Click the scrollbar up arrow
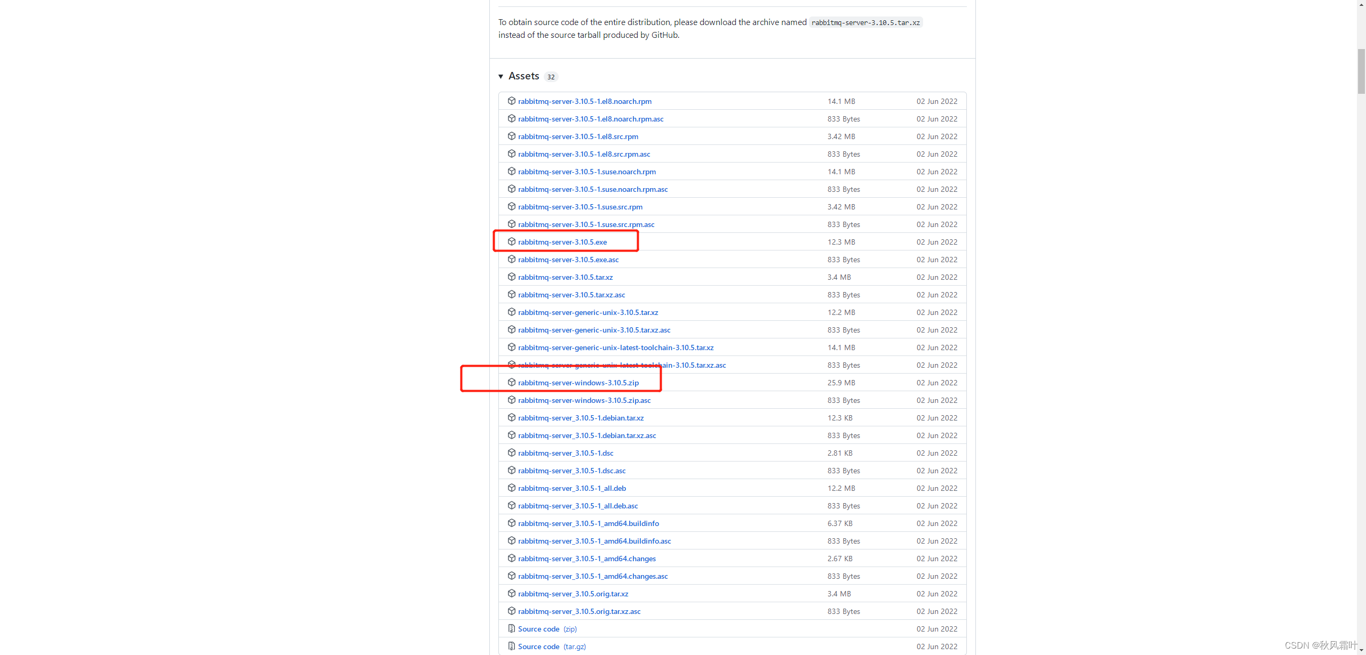This screenshot has height=655, width=1366. click(1361, 4)
